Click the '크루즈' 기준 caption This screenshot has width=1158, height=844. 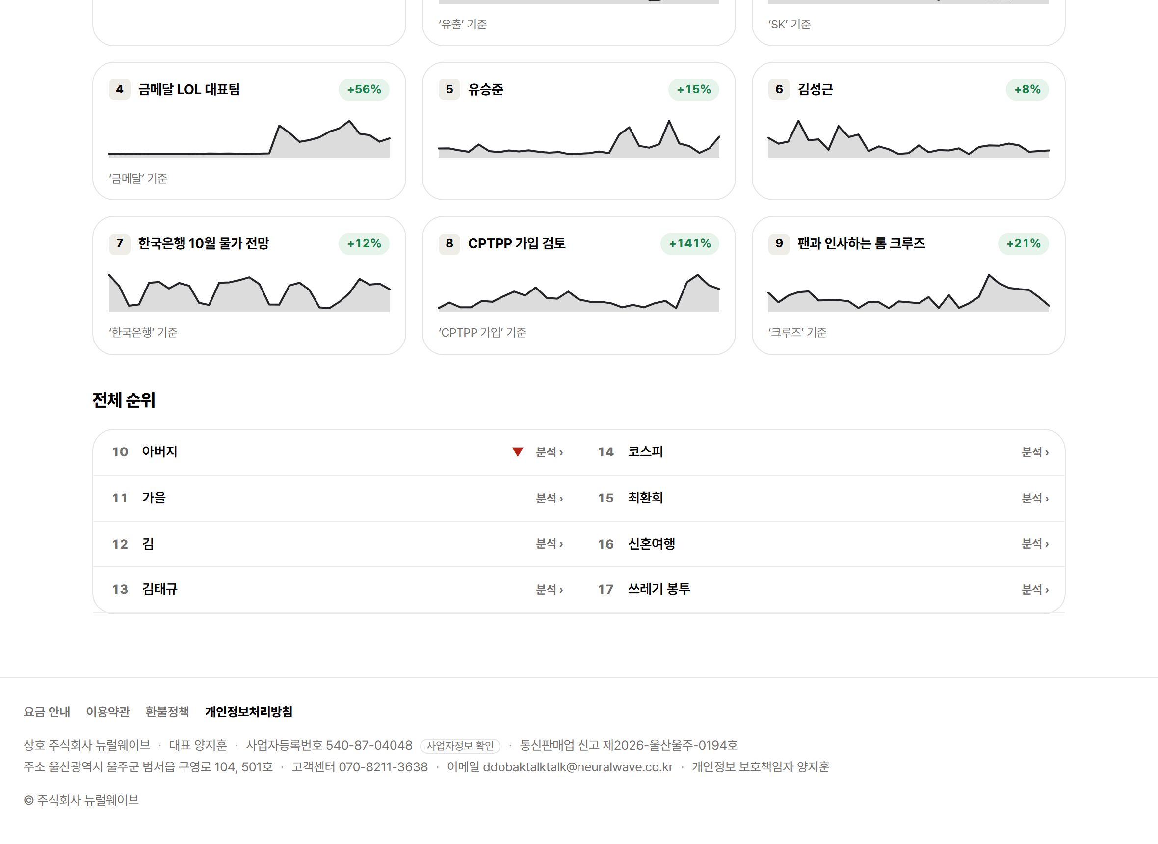tap(797, 333)
